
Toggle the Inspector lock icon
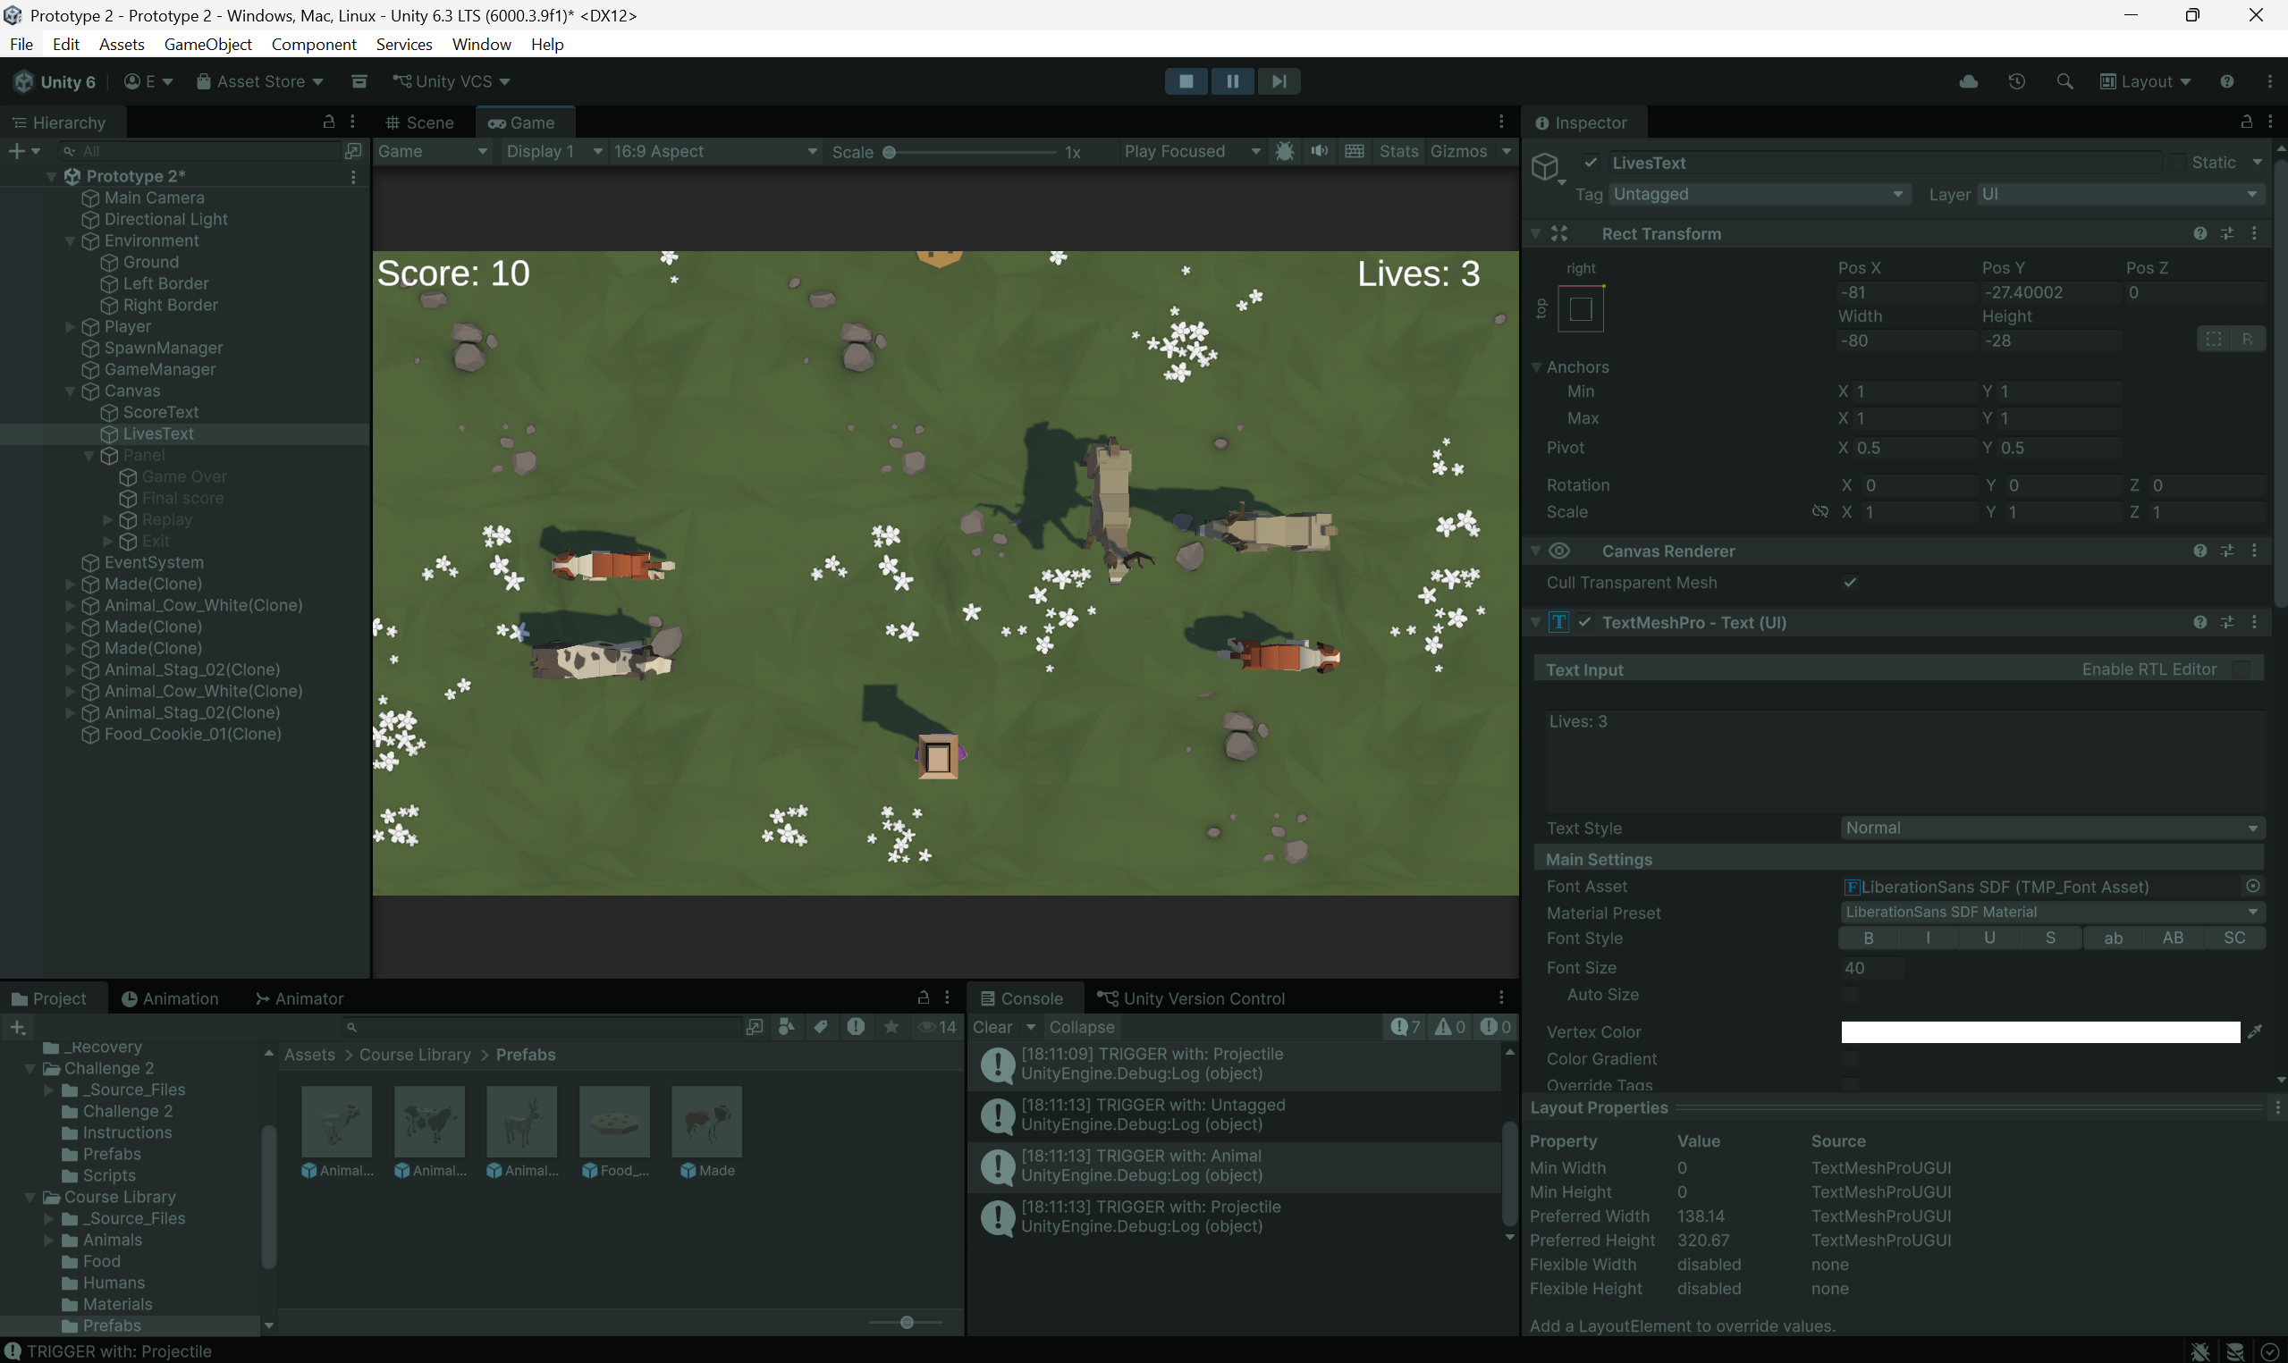tap(2246, 122)
